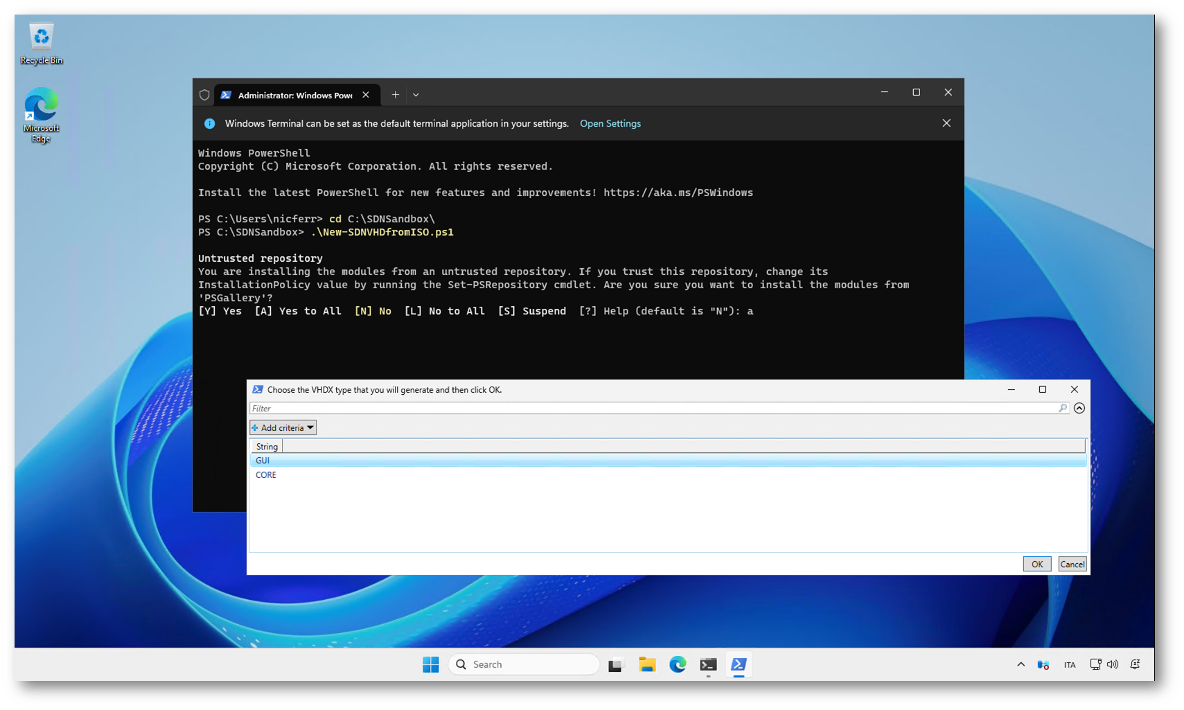
Task: Click the Windows Start button
Action: [x=430, y=664]
